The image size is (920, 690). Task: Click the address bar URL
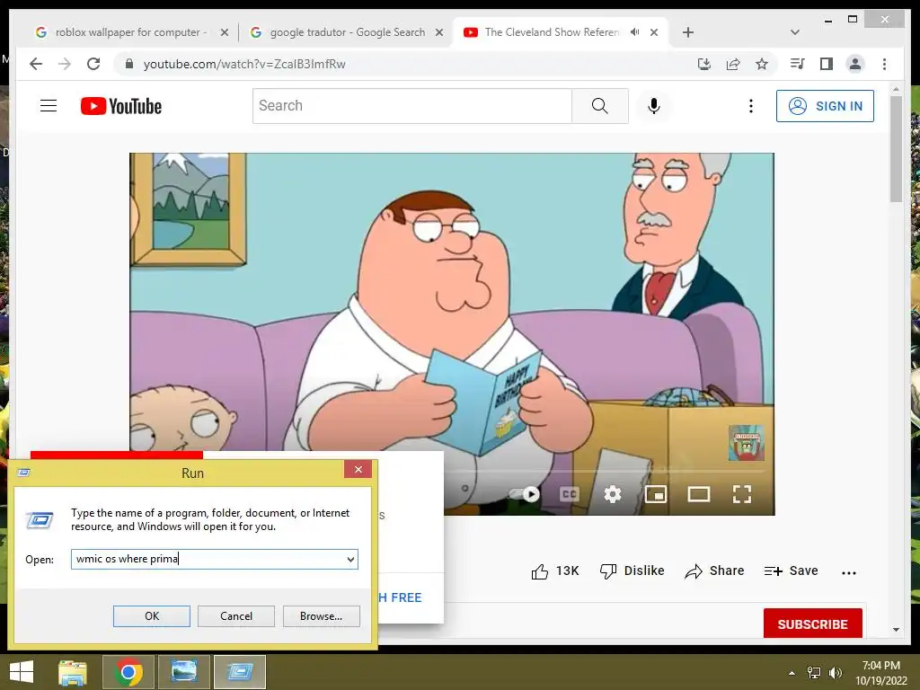[244, 64]
